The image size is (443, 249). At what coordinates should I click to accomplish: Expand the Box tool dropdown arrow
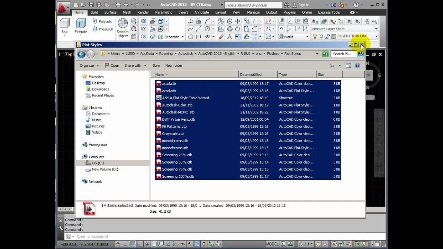[x=64, y=35]
